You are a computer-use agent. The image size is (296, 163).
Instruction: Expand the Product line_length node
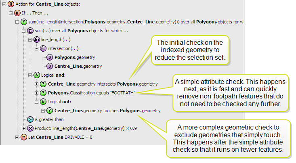tap(24, 128)
